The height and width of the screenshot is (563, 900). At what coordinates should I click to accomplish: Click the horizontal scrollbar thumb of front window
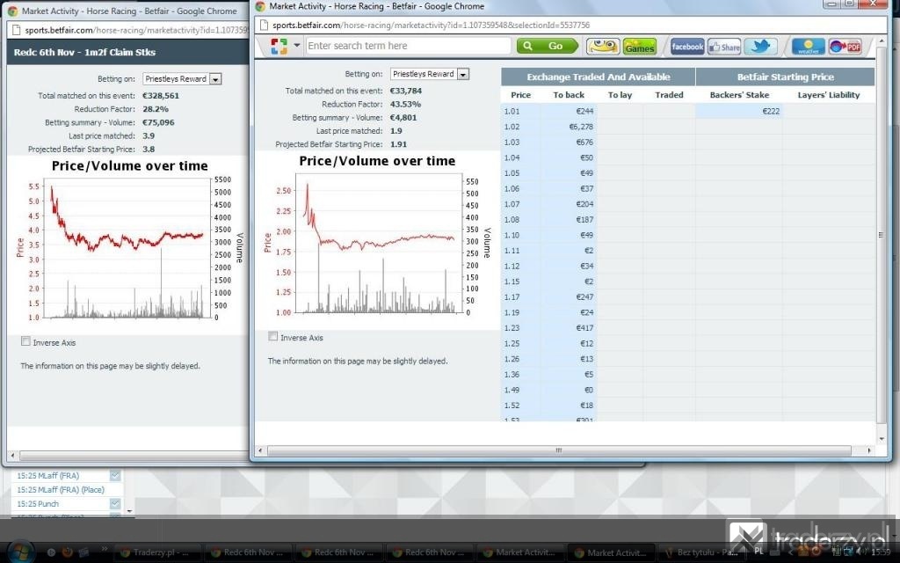point(558,451)
